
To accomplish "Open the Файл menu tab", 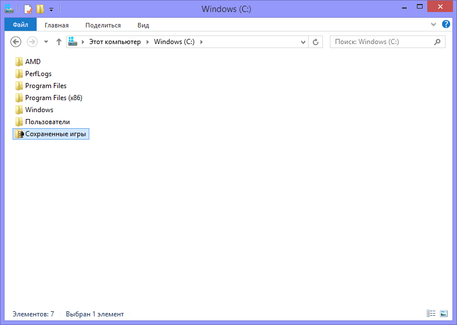I will (x=21, y=25).
